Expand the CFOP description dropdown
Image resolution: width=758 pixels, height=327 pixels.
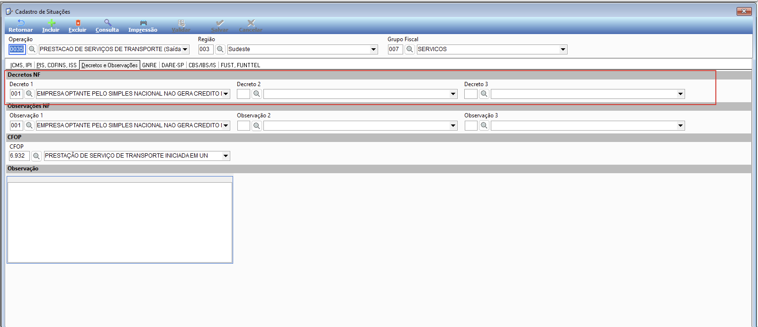[226, 156]
